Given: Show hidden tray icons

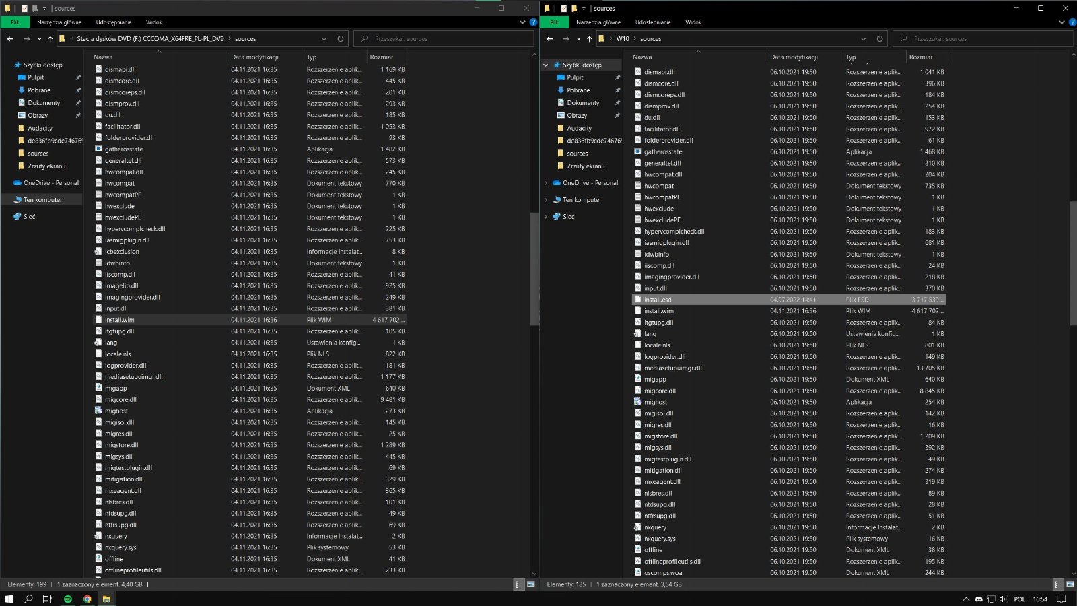Looking at the screenshot, I should [x=966, y=599].
